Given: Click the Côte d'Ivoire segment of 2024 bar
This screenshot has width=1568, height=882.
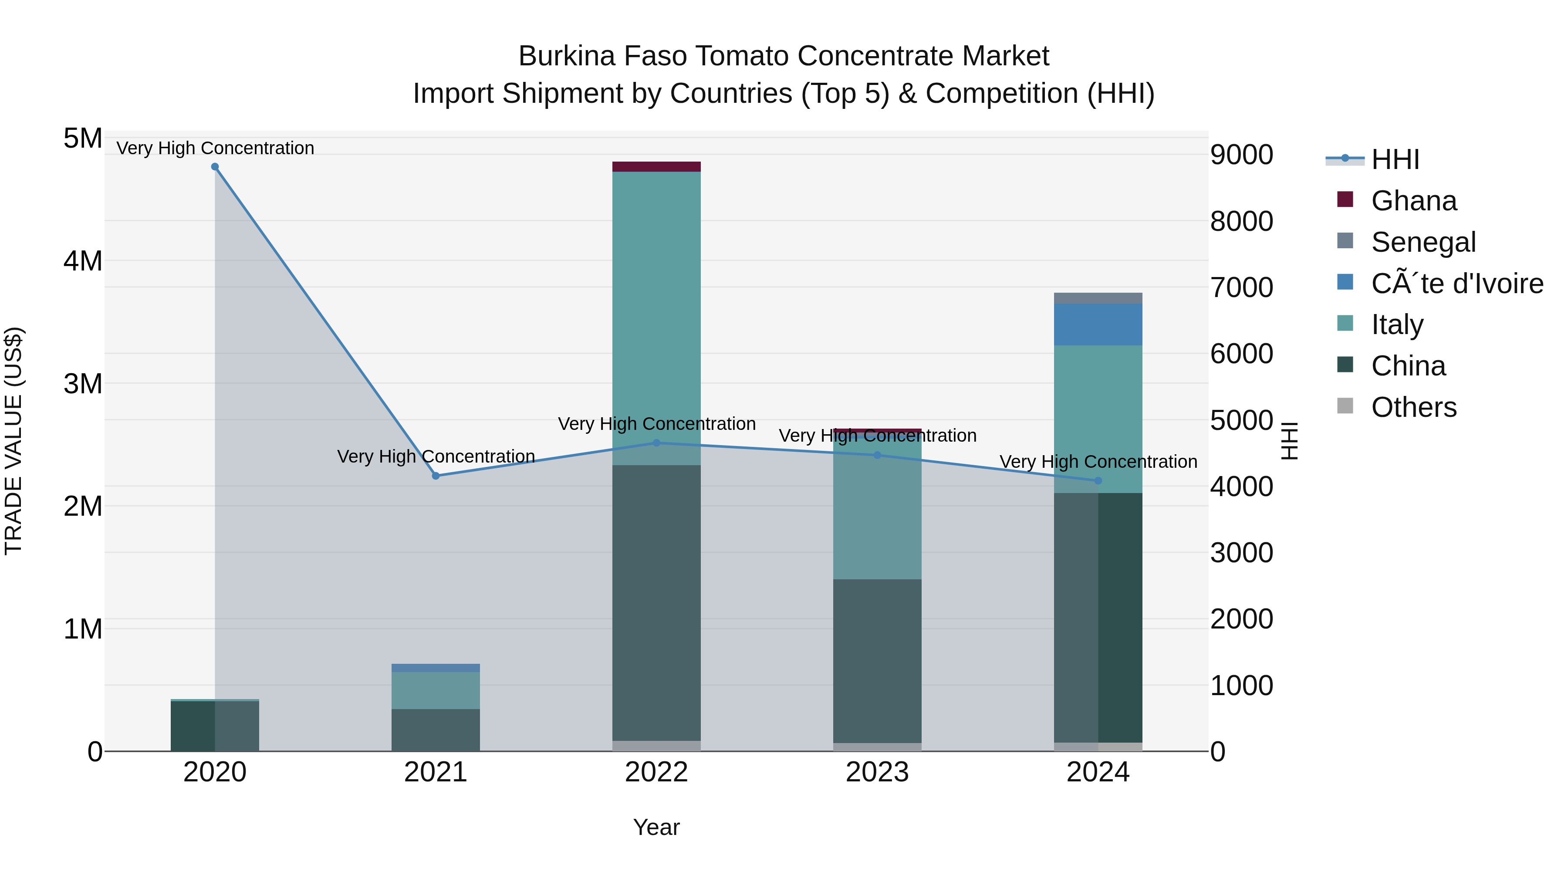Looking at the screenshot, I should click(1098, 324).
